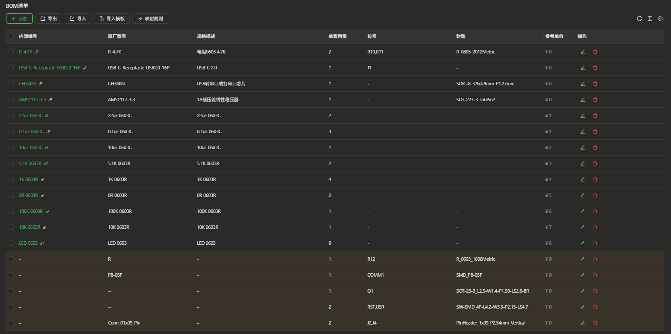Check the box for R_4.7K row

(x=11, y=52)
